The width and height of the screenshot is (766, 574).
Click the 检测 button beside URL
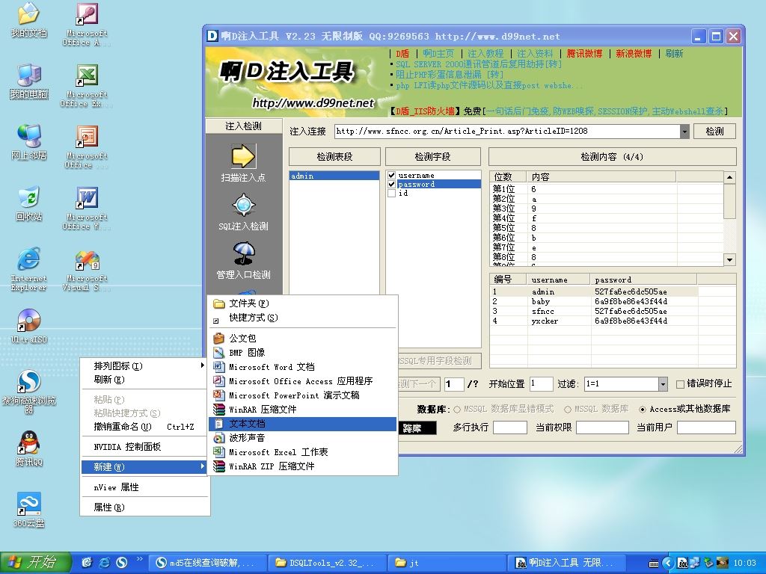tap(714, 132)
